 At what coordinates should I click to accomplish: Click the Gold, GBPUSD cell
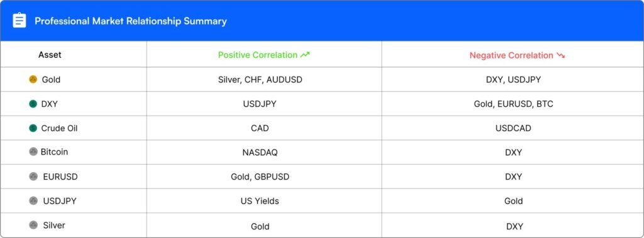[260, 177]
